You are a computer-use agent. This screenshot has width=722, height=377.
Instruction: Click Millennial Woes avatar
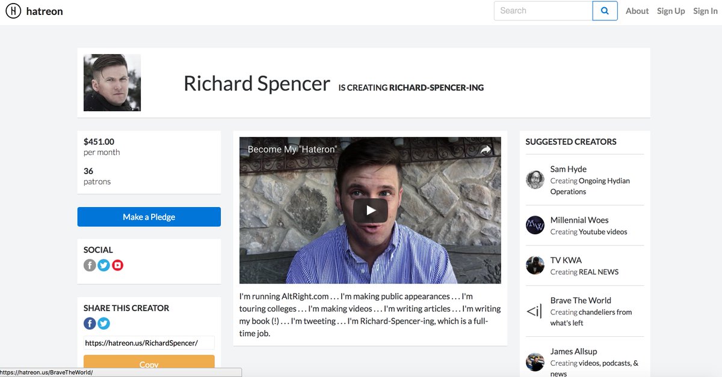point(535,225)
